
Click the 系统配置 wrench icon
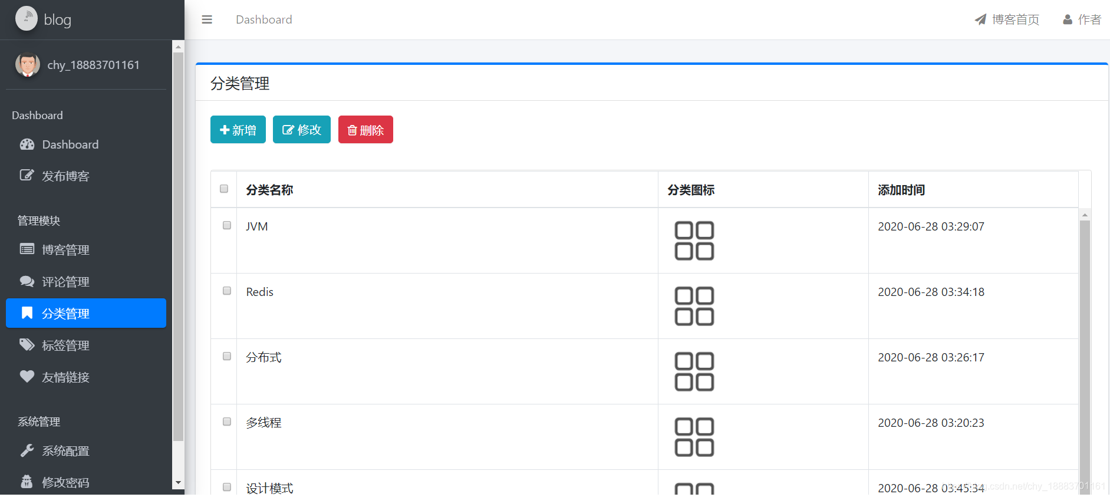click(27, 450)
